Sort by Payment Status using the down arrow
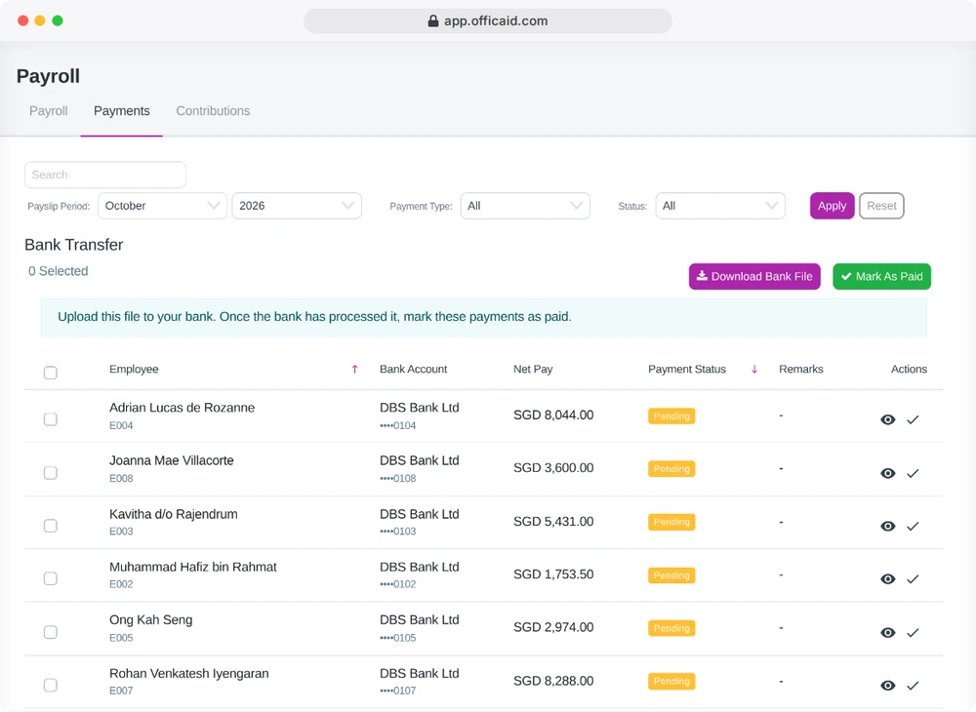 pyautogui.click(x=754, y=370)
